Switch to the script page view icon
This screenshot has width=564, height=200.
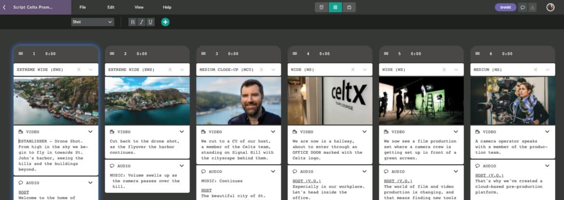click(x=321, y=7)
